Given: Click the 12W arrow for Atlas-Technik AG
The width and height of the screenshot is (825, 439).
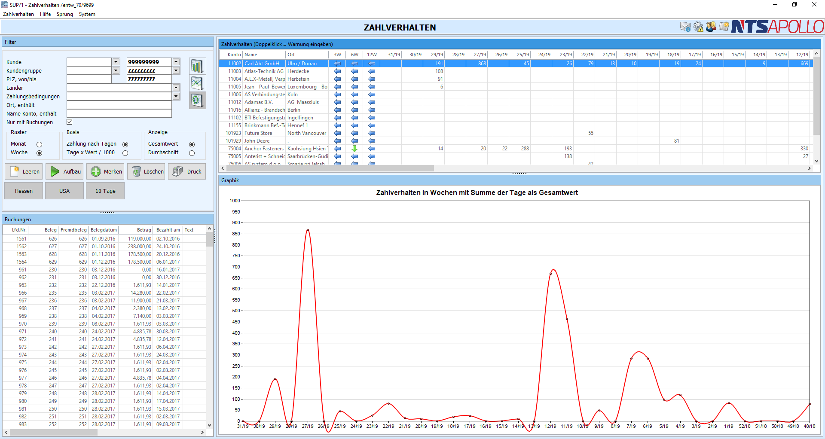Looking at the screenshot, I should 372,71.
